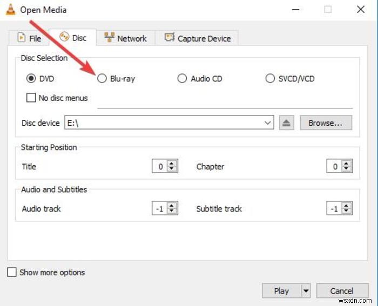This screenshot has height=306, width=378.
Task: Expand the Disc device dropdown
Action: [268, 123]
